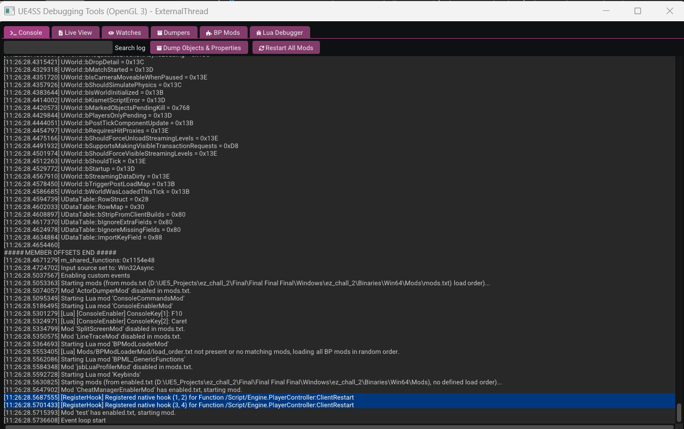Screen dimensions: 684x429
Task: Click the vertical scrollbar thumb of the log
Action: 679,412
